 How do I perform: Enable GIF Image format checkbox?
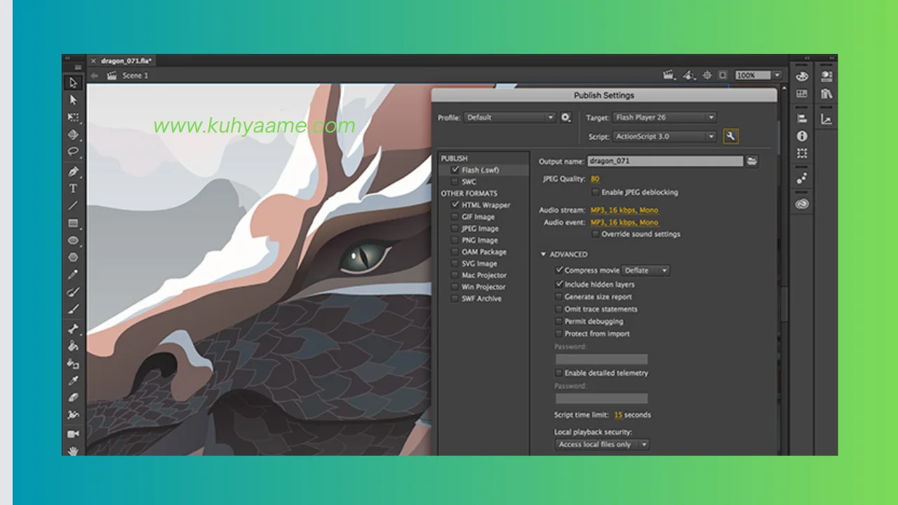[455, 217]
